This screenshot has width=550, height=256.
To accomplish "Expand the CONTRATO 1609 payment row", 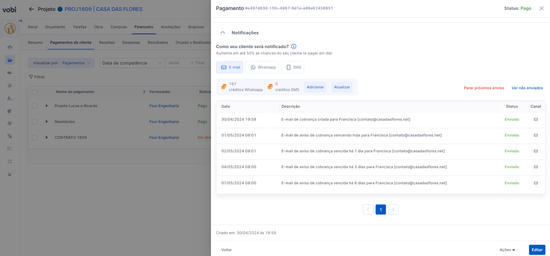I will click(47, 138).
